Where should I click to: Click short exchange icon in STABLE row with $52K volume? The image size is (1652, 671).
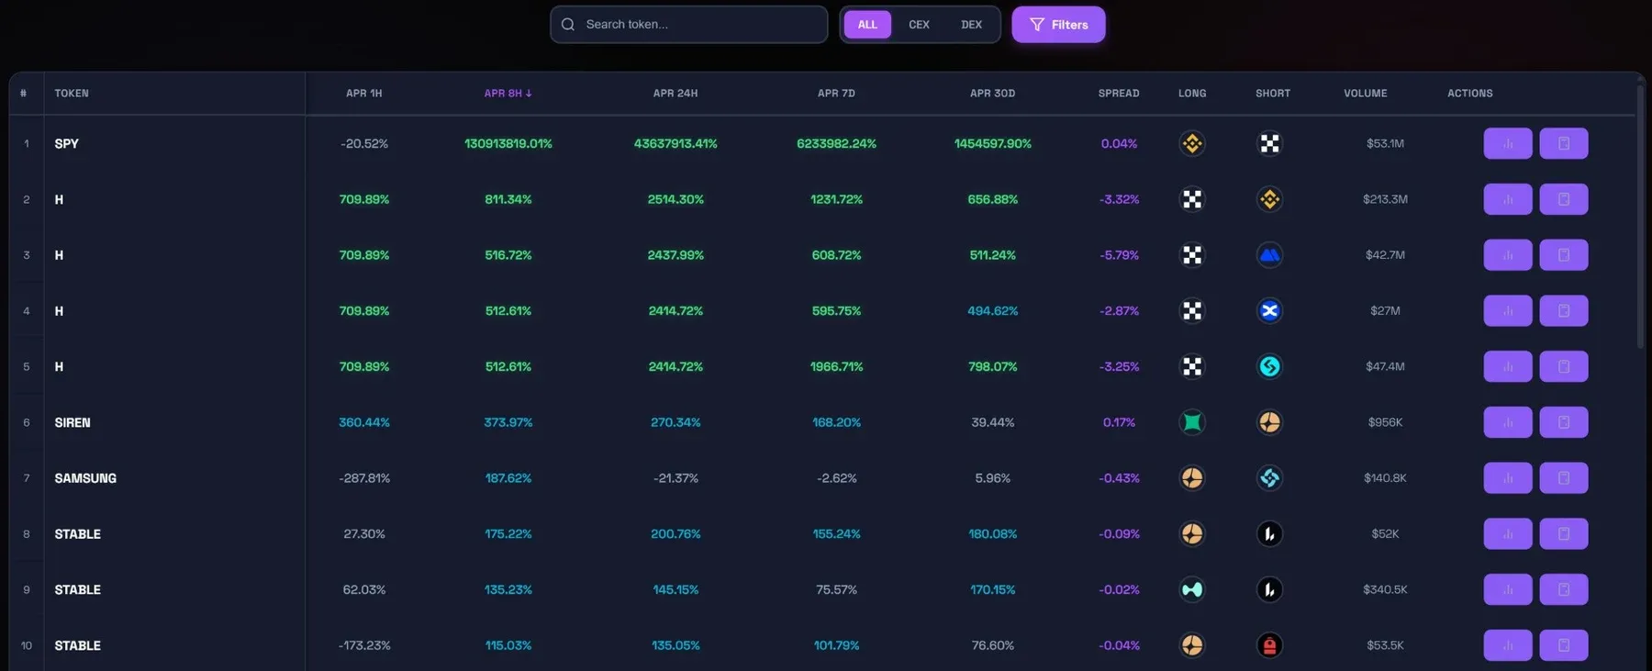coord(1269,534)
